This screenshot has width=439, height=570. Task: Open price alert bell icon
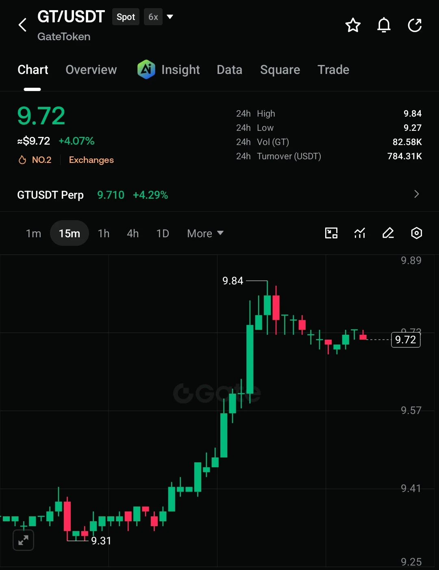pyautogui.click(x=384, y=25)
